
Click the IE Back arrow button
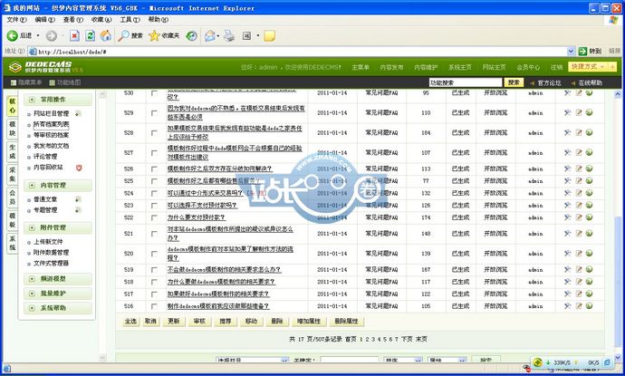click(x=12, y=36)
